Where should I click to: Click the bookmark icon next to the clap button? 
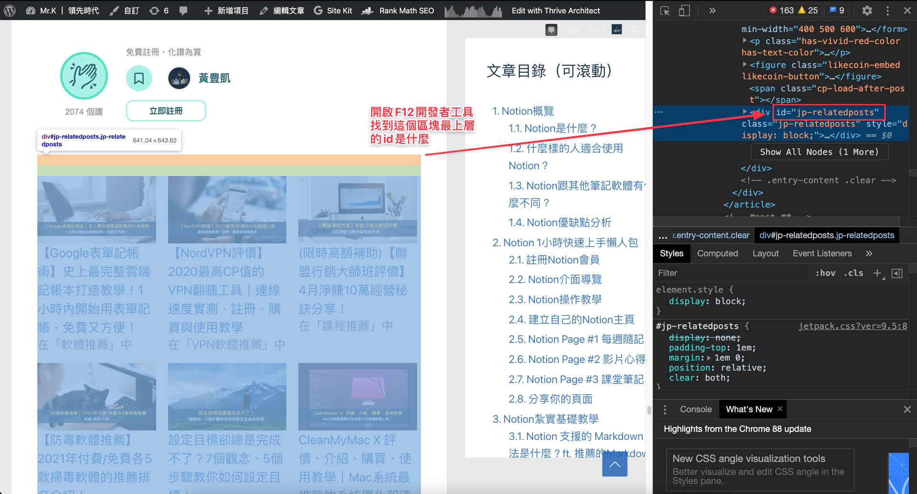point(139,78)
